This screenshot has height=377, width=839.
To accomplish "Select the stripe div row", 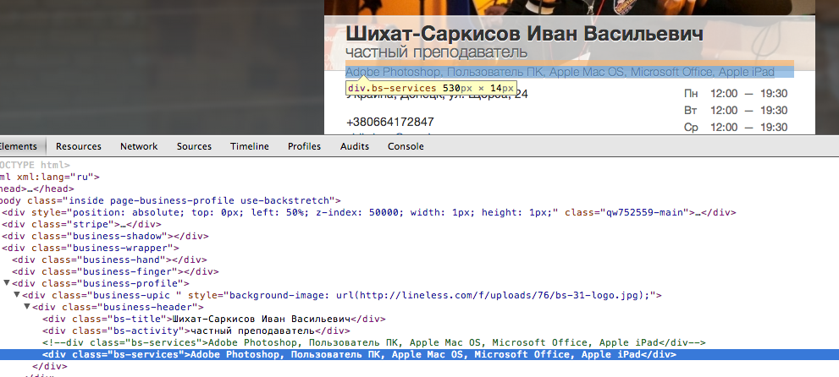I will [81, 224].
